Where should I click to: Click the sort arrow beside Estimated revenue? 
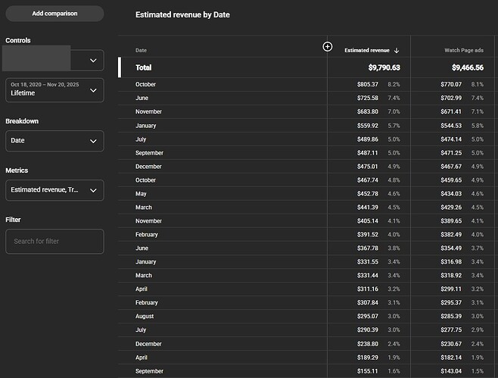(x=397, y=51)
